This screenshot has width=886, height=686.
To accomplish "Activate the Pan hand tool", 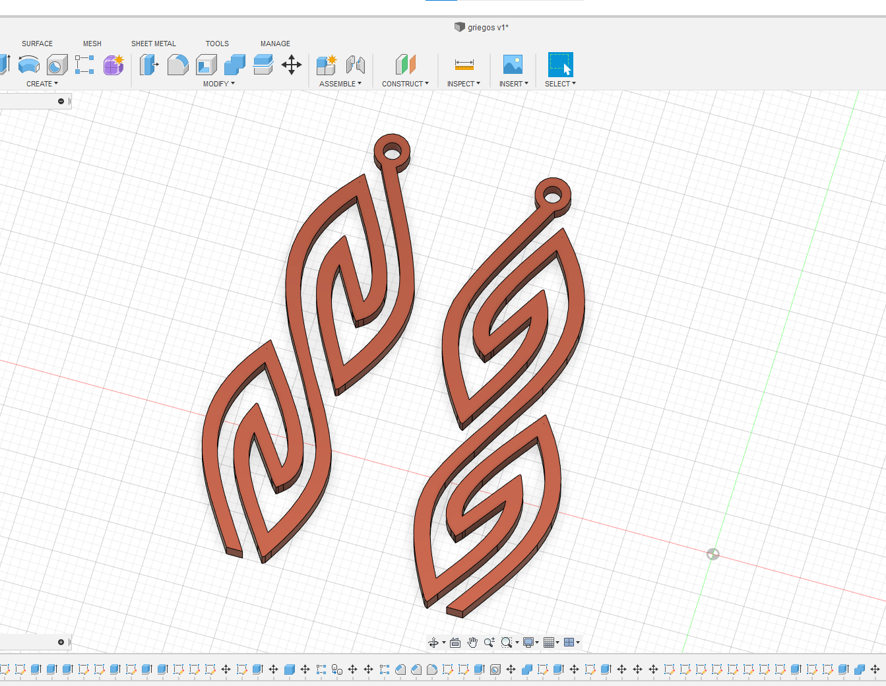I will click(472, 642).
